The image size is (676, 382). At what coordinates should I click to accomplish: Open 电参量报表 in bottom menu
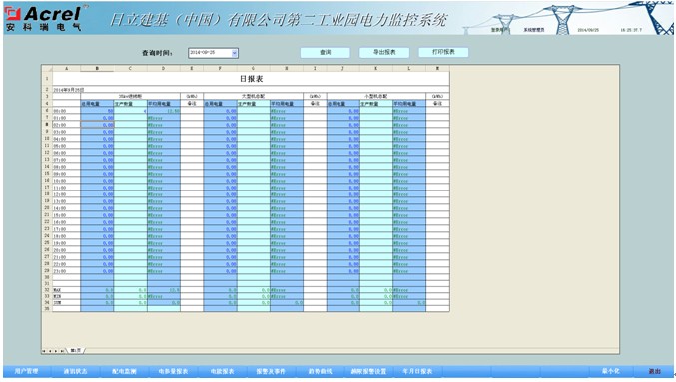point(173,371)
